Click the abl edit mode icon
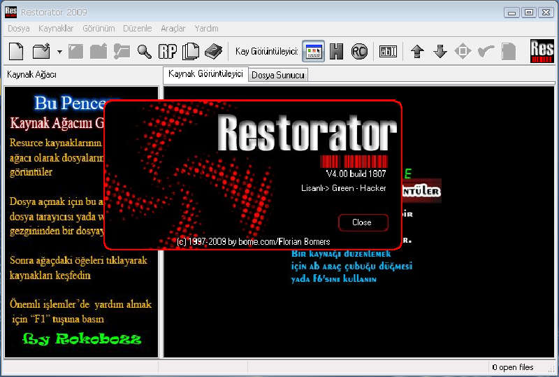Image resolution: width=559 pixels, height=377 pixels. pyautogui.click(x=388, y=51)
